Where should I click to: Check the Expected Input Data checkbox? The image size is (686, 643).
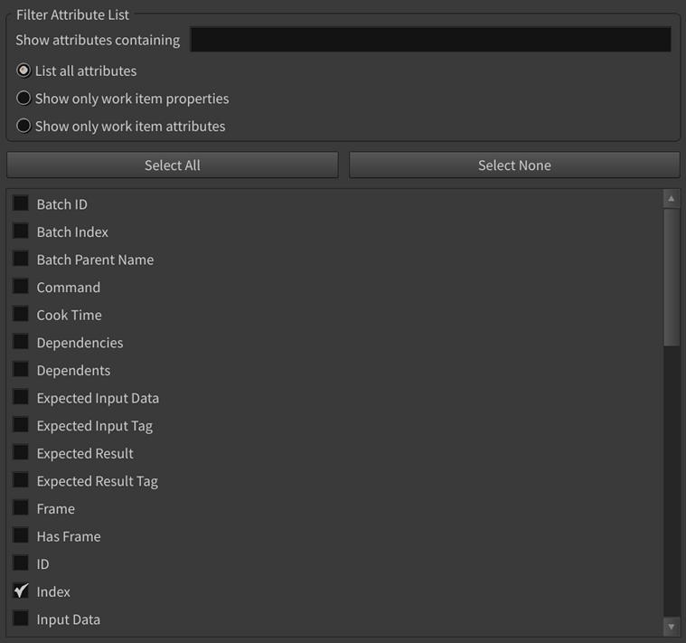(x=21, y=398)
